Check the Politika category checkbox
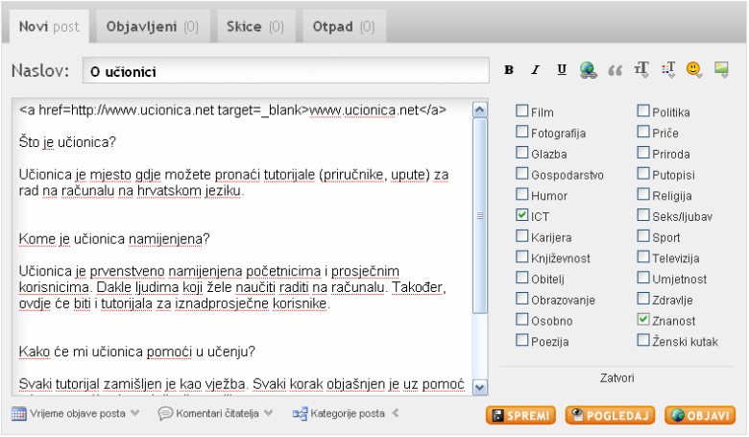The width and height of the screenshot is (749, 437). pyautogui.click(x=643, y=110)
